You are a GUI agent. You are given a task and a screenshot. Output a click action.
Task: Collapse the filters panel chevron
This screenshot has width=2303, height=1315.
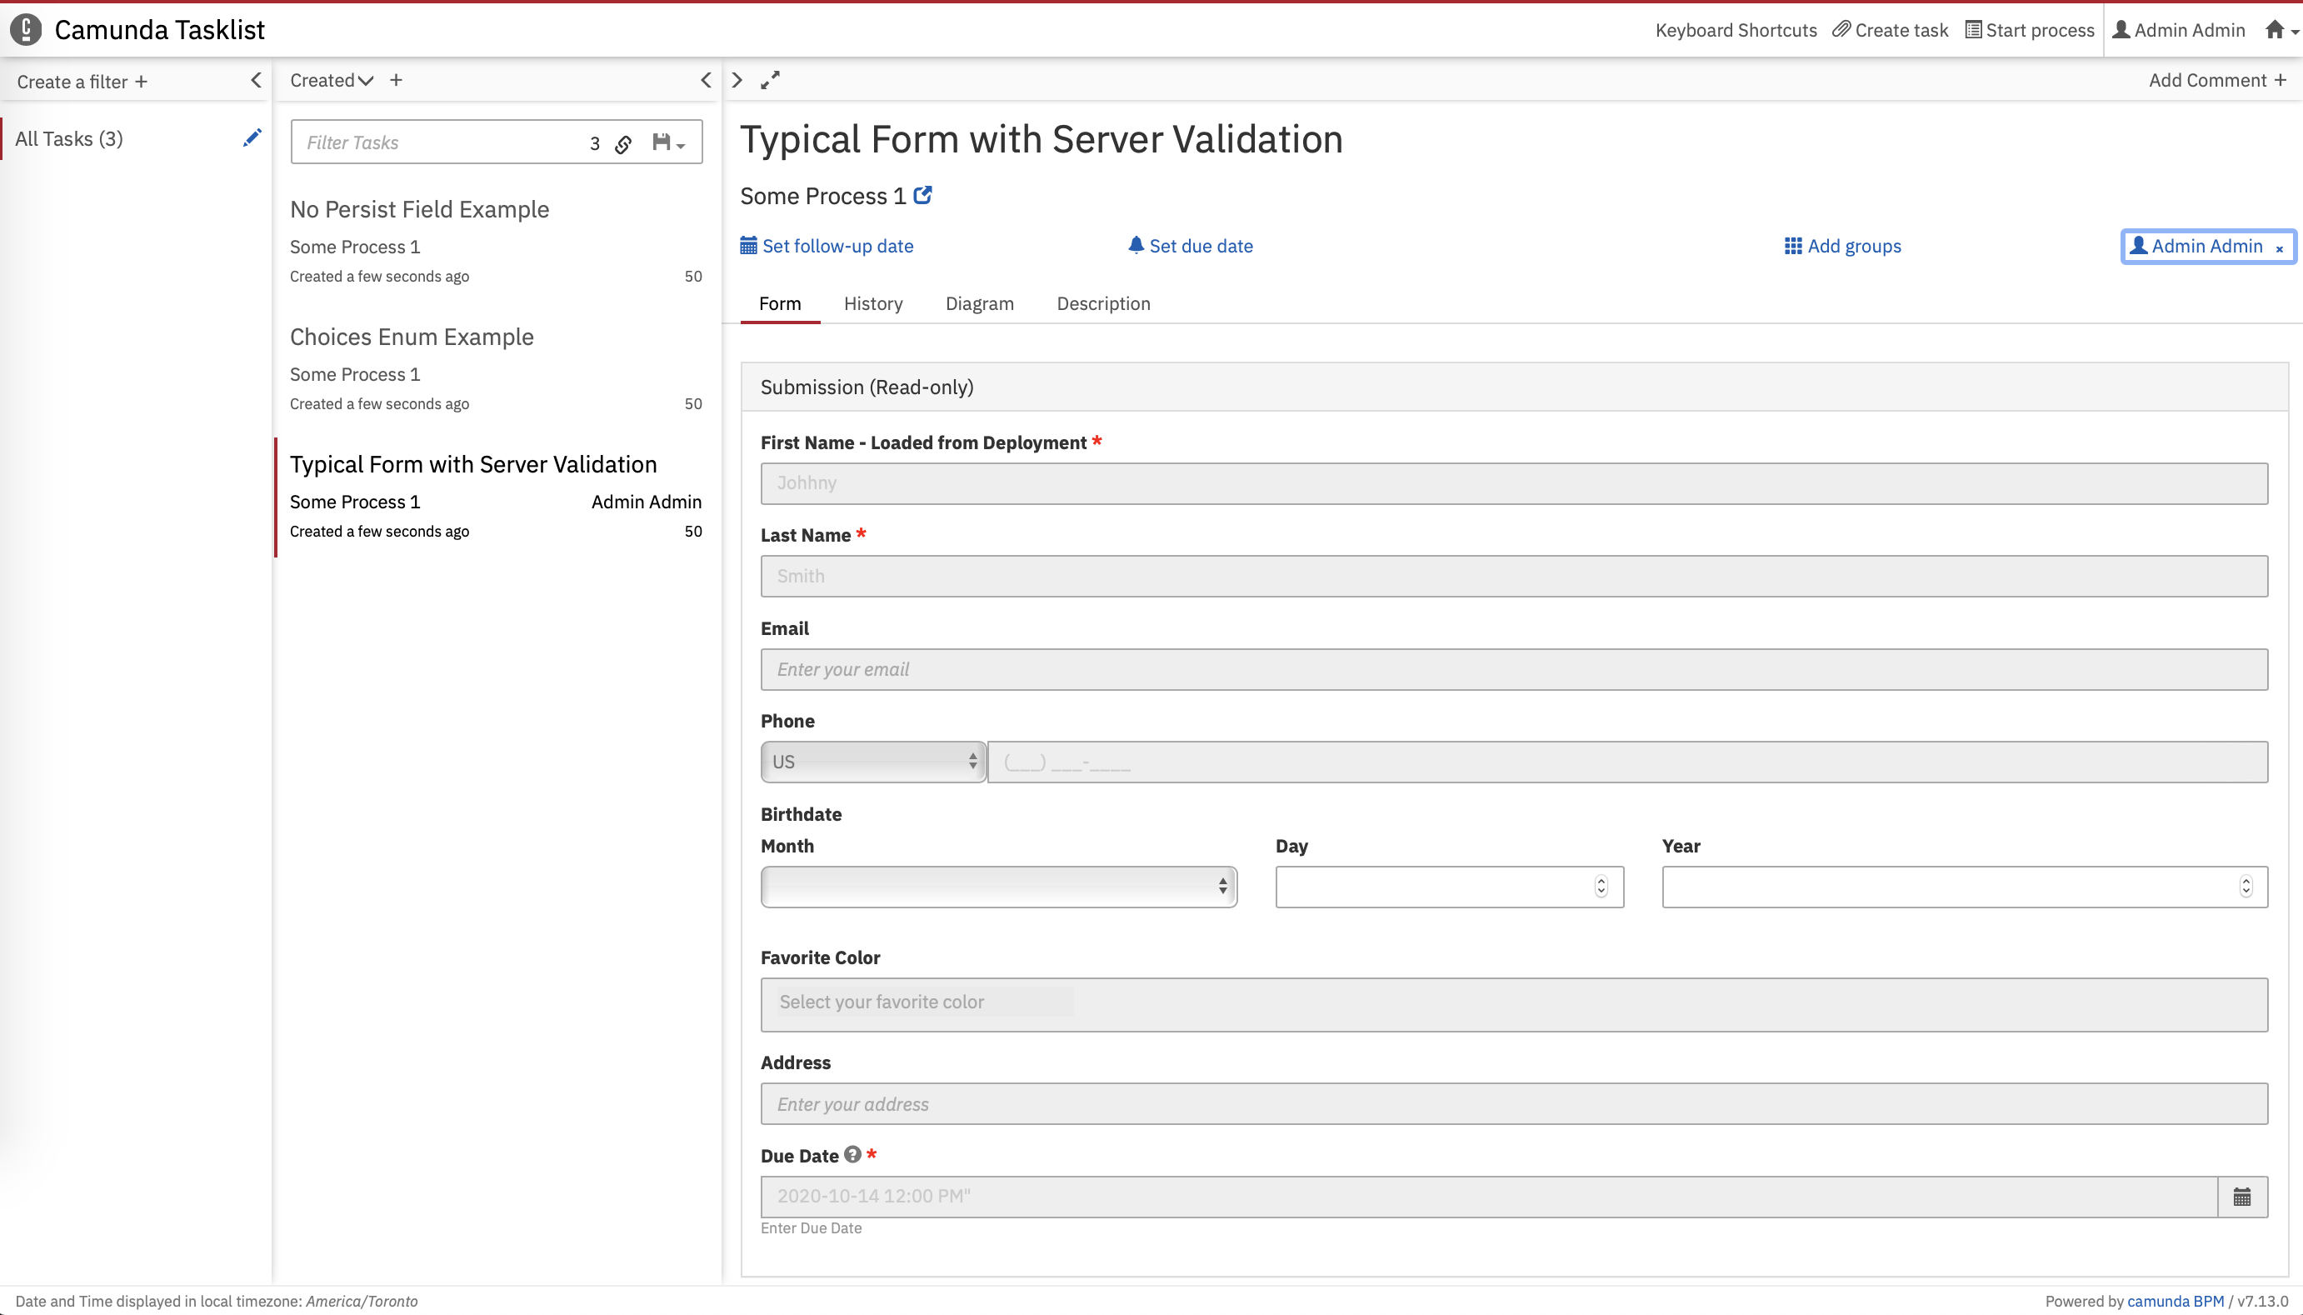point(257,80)
